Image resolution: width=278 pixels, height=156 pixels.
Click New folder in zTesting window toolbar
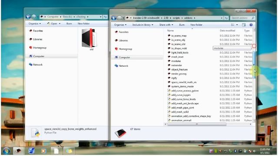pos(83,23)
